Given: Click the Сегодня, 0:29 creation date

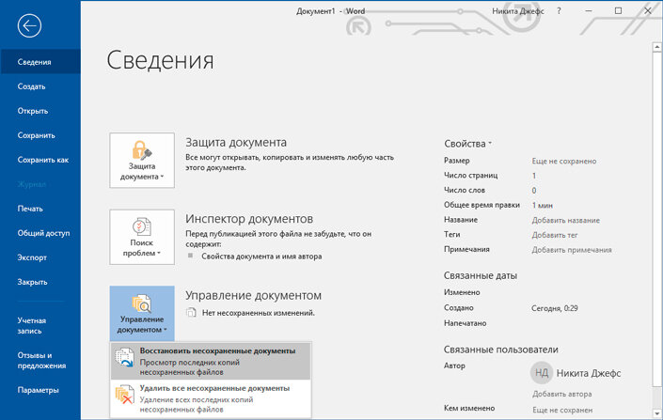Looking at the screenshot, I should click(555, 308).
